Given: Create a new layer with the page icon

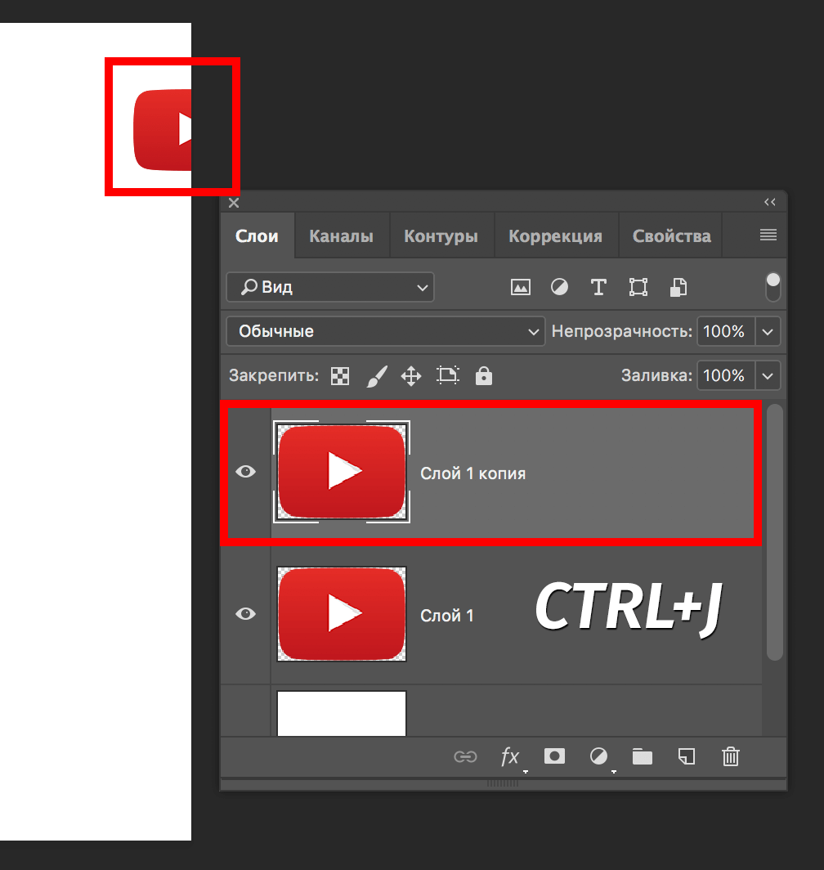Looking at the screenshot, I should point(687,757).
